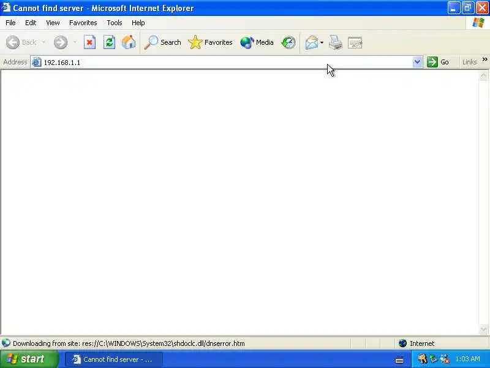Restore down the Internet Explorer window
This screenshot has height=368, width=490.
(468, 8)
